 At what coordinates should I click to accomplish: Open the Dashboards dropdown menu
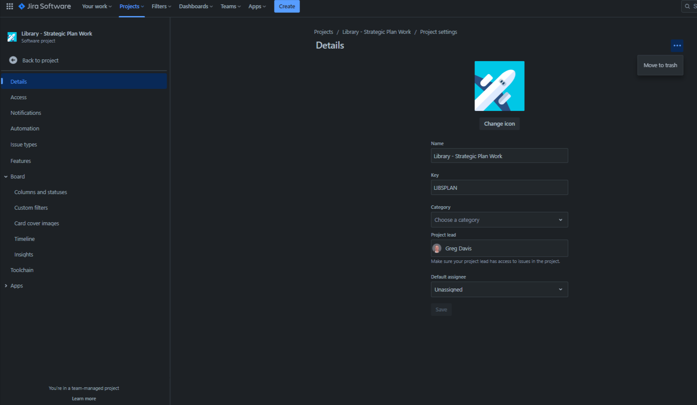[195, 6]
